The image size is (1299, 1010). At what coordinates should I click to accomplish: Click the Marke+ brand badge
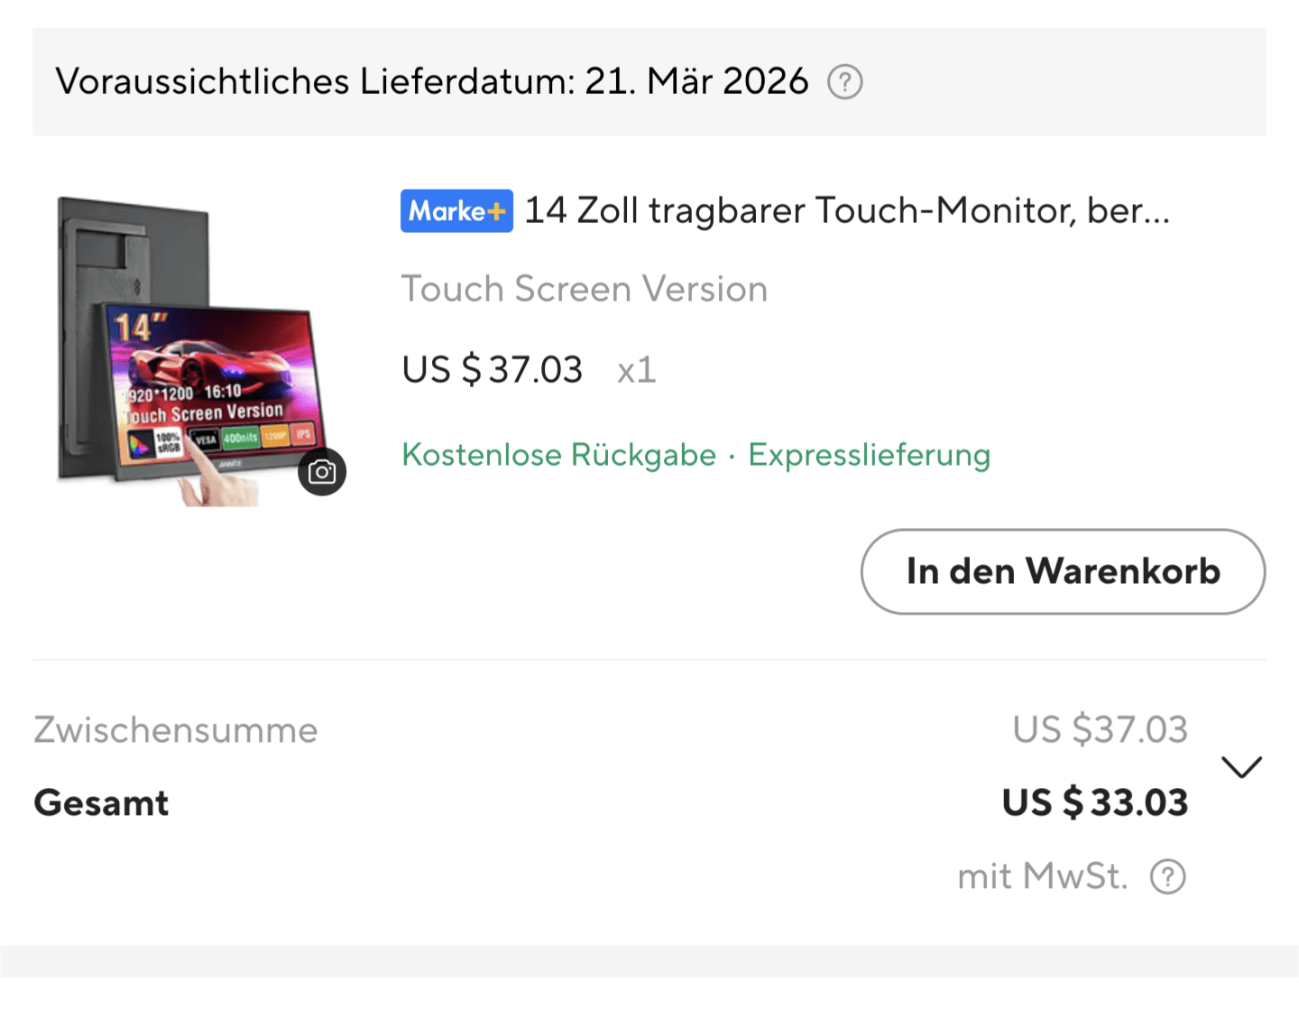coord(456,211)
